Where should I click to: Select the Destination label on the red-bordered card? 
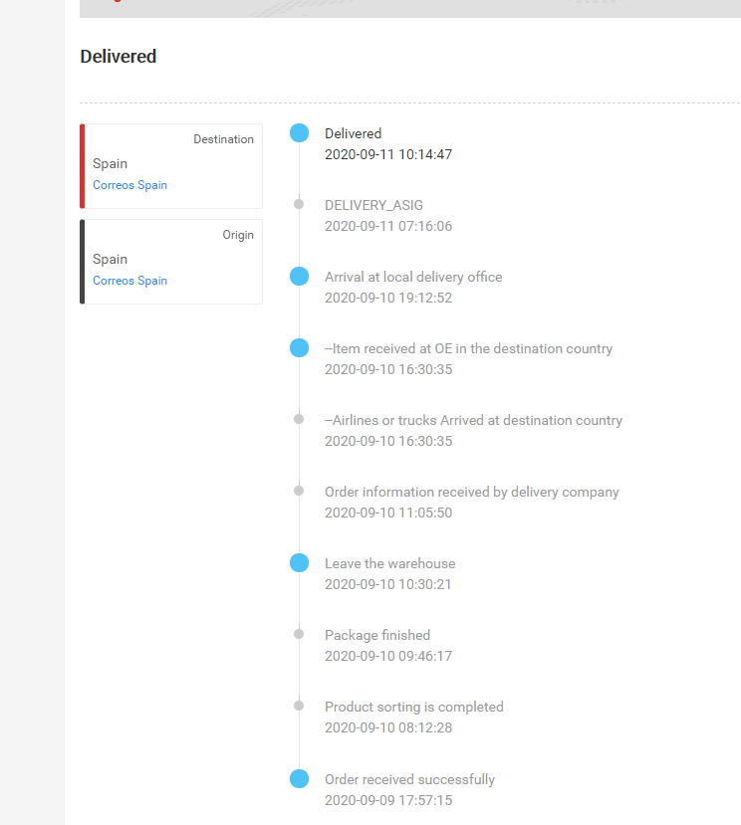(223, 139)
